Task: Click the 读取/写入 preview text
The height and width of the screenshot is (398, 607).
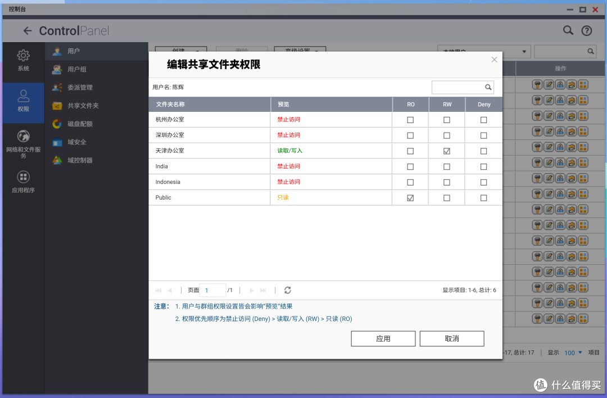Action: click(x=289, y=151)
